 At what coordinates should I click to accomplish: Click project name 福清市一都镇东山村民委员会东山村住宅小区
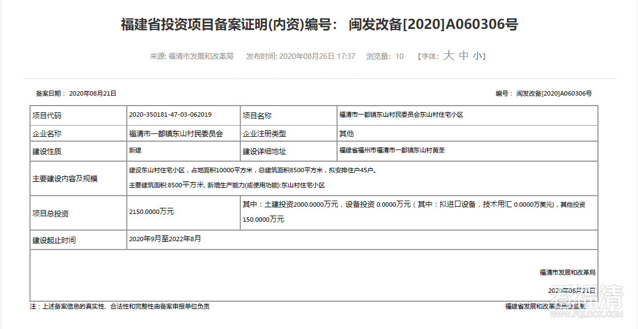[x=401, y=114]
